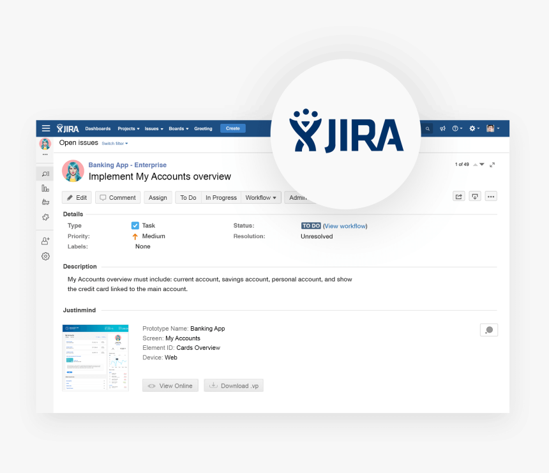Click the JIRA logo in navbar
This screenshot has height=473, width=549.
click(68, 128)
